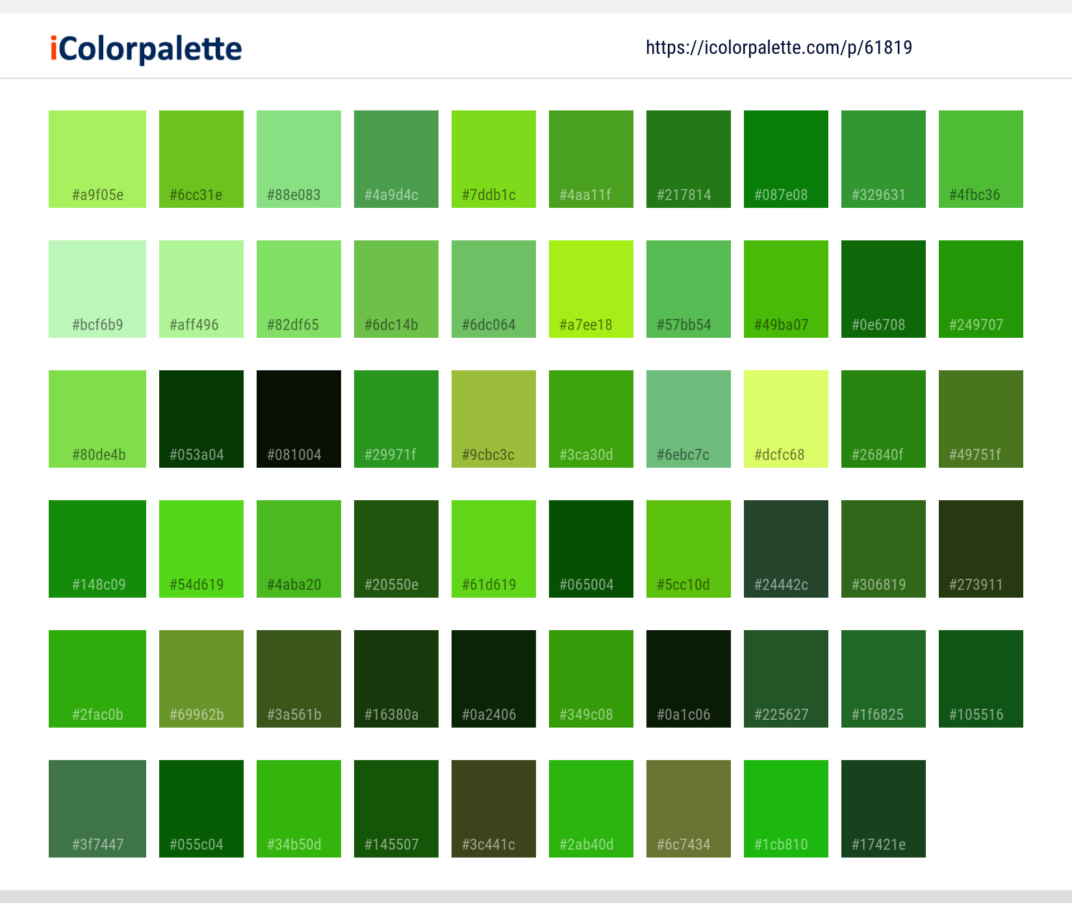Select the #6cc31e color swatch
The image size is (1072, 903).
pos(201,159)
